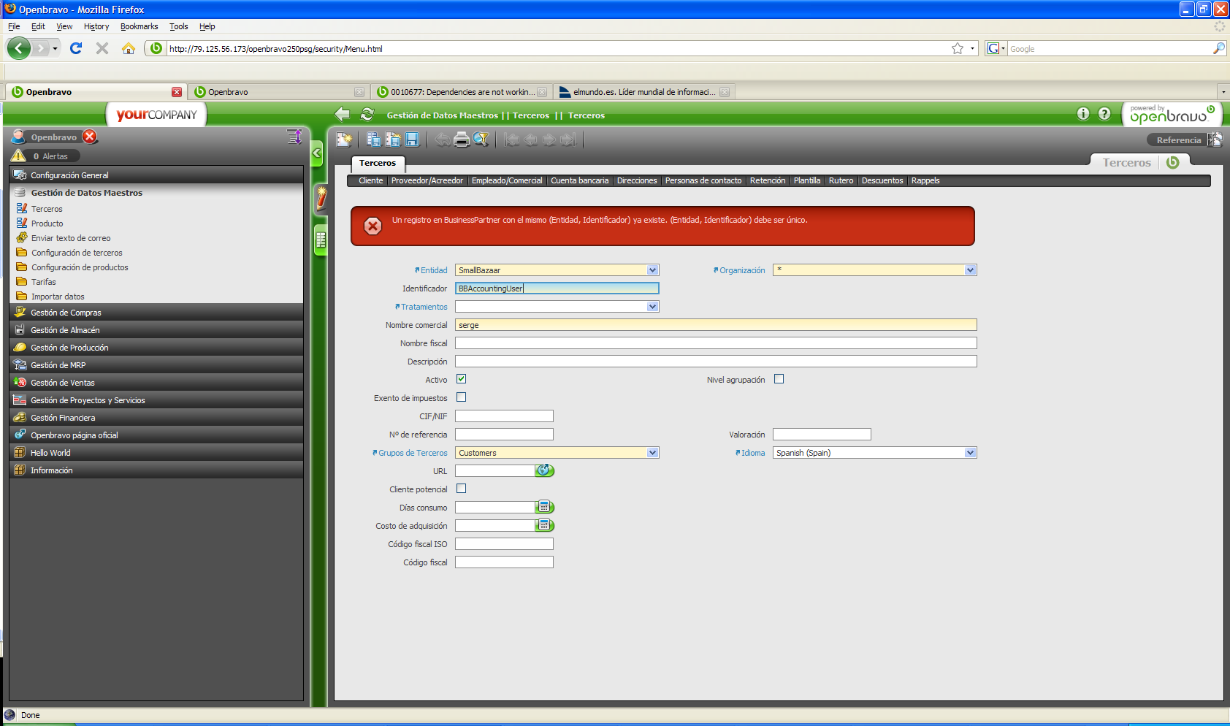Screen dimensions: 1230x726
Task: Open the Idioma dropdown
Action: 970,453
